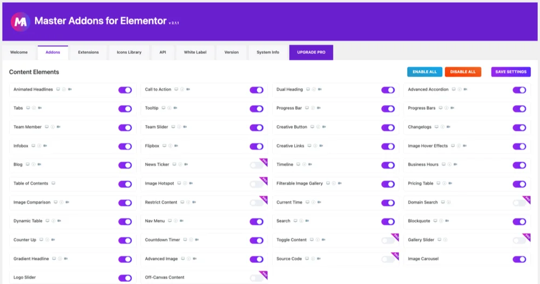Click the info docs icon beside Animated Headlines
The width and height of the screenshot is (540, 284).
(x=64, y=89)
